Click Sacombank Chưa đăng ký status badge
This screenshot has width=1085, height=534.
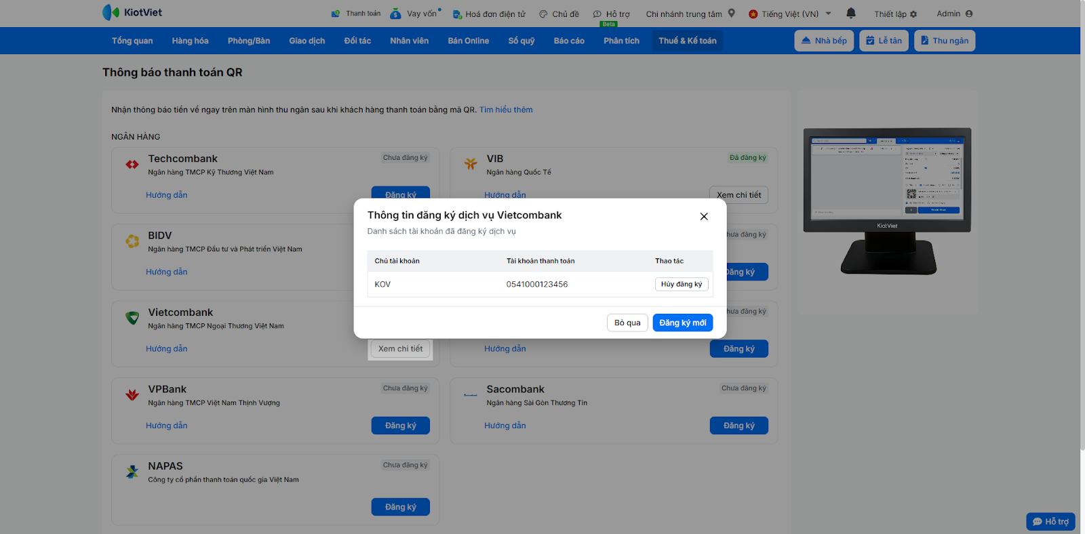pyautogui.click(x=744, y=388)
